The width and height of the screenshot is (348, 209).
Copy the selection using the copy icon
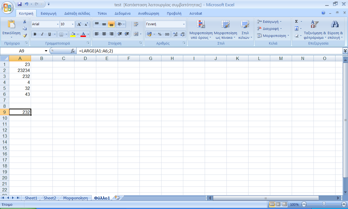pos(25,28)
